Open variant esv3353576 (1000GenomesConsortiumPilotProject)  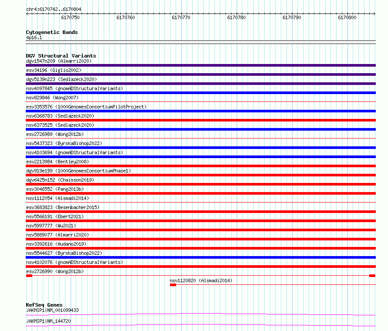point(86,107)
